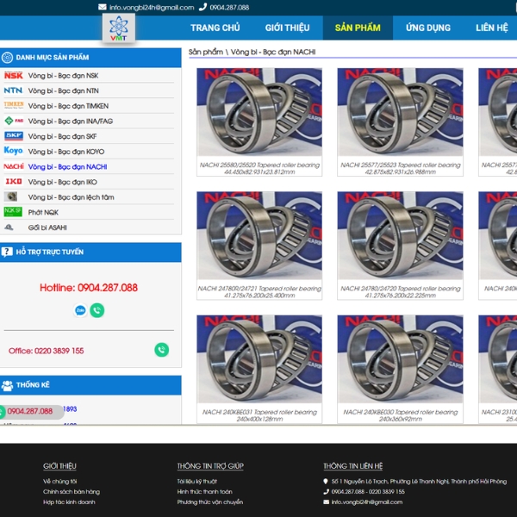Click the green NQK SF logo
Viewport: 517px width, 517px height.
point(13,212)
